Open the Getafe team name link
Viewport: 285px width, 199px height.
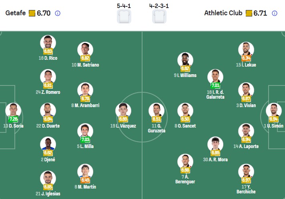[x=16, y=13]
